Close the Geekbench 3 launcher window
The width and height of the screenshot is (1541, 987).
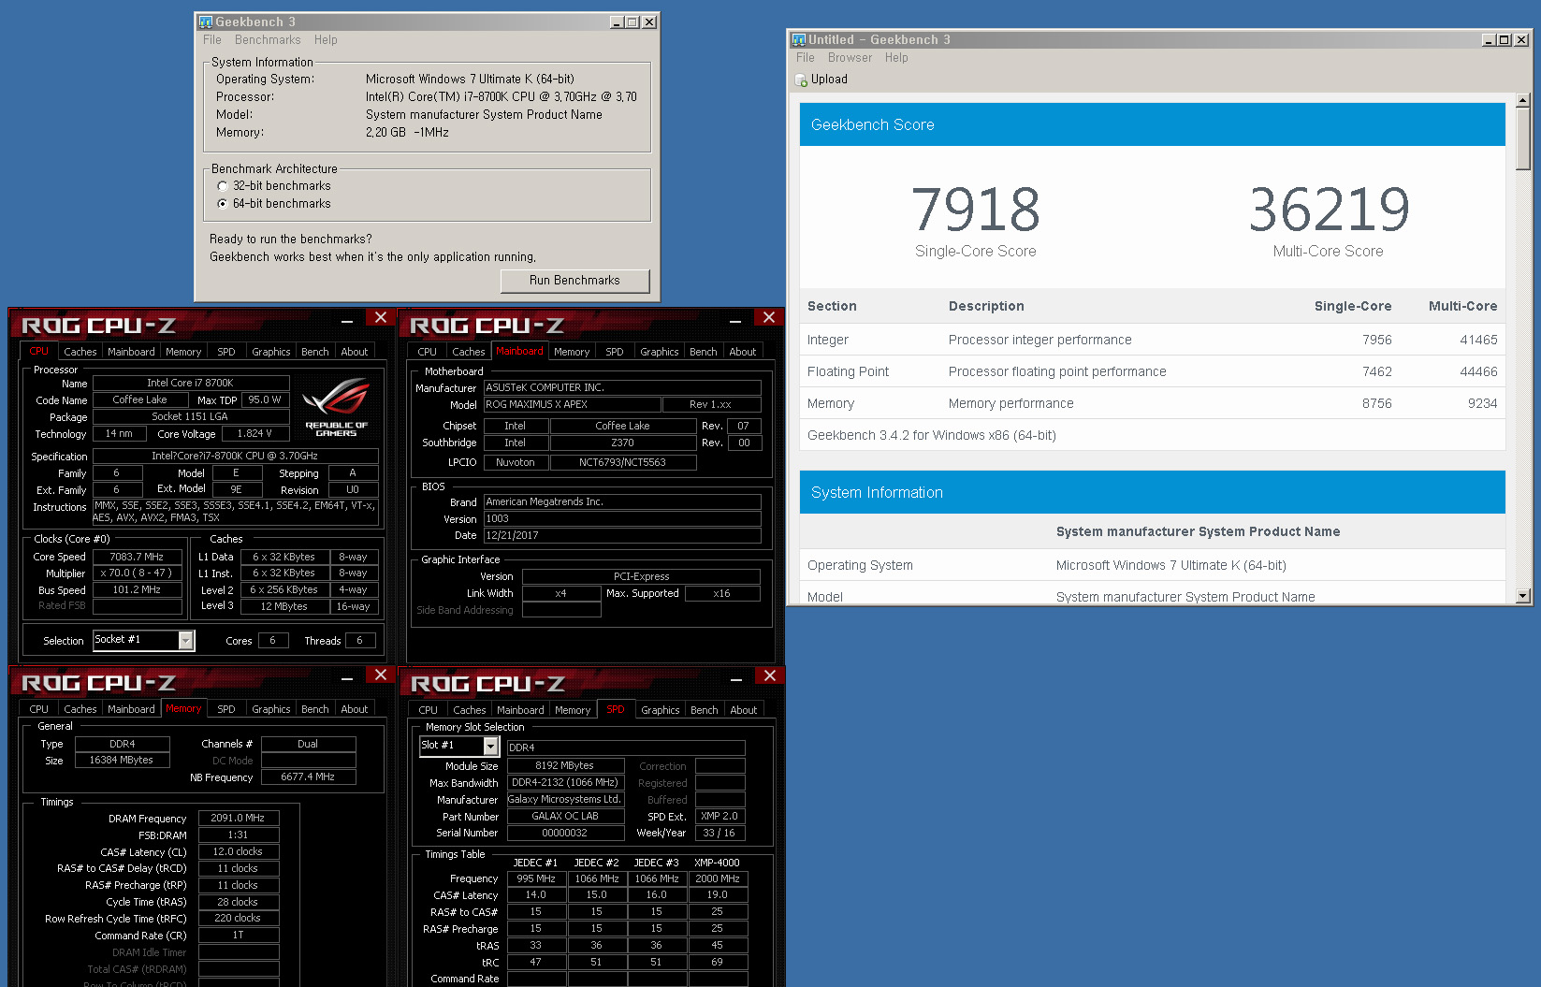[x=649, y=22]
